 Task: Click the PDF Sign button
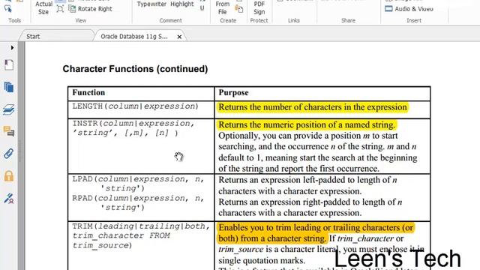(259, 8)
